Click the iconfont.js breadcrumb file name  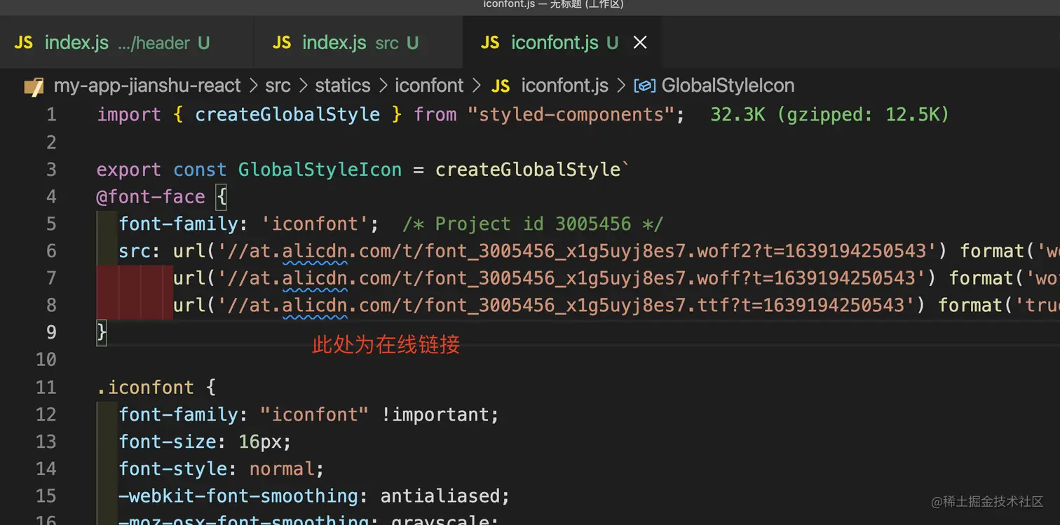564,86
